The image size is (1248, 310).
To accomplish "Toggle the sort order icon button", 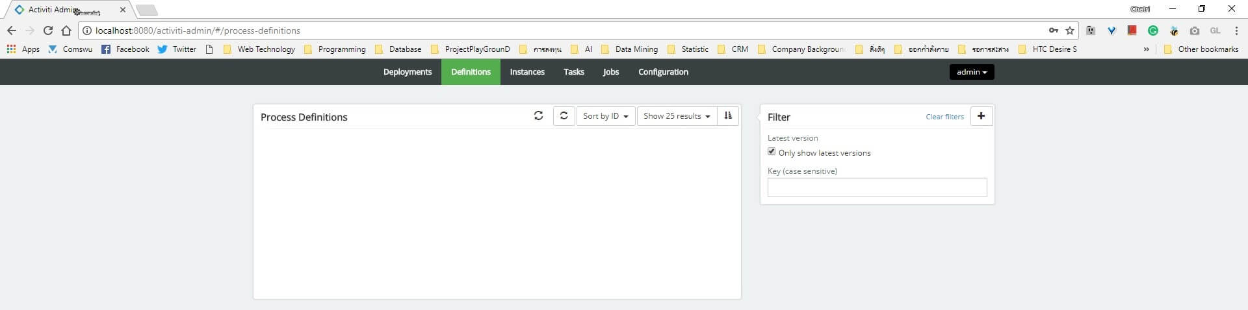I will point(728,116).
